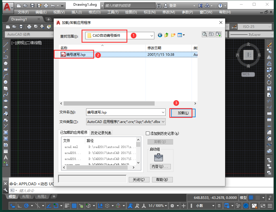Open Views menu icon in file dialog

(x=181, y=35)
